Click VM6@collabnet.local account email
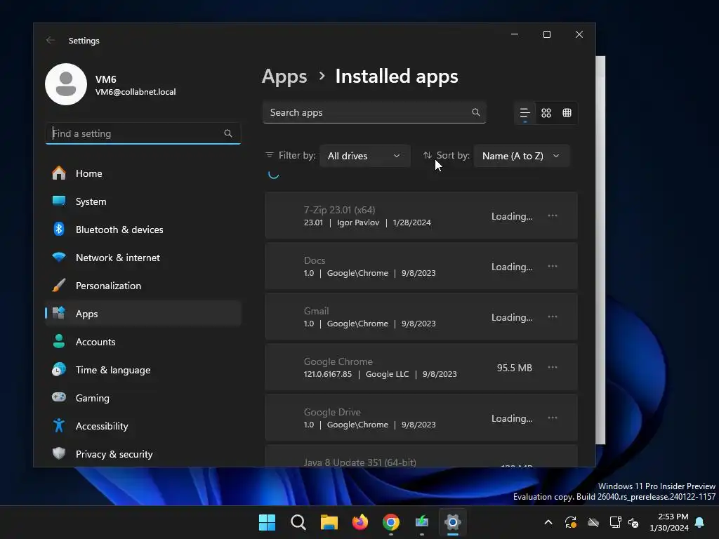This screenshot has width=719, height=539. (x=136, y=92)
